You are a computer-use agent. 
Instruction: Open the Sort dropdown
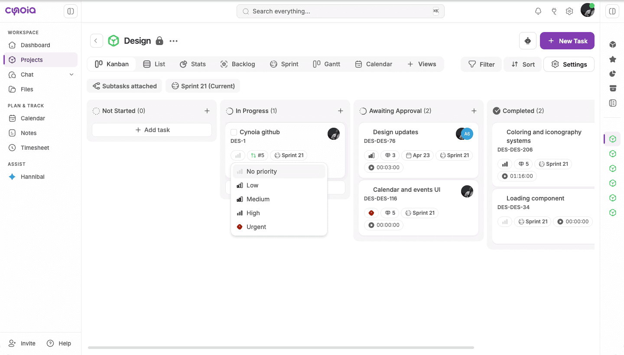click(x=523, y=64)
